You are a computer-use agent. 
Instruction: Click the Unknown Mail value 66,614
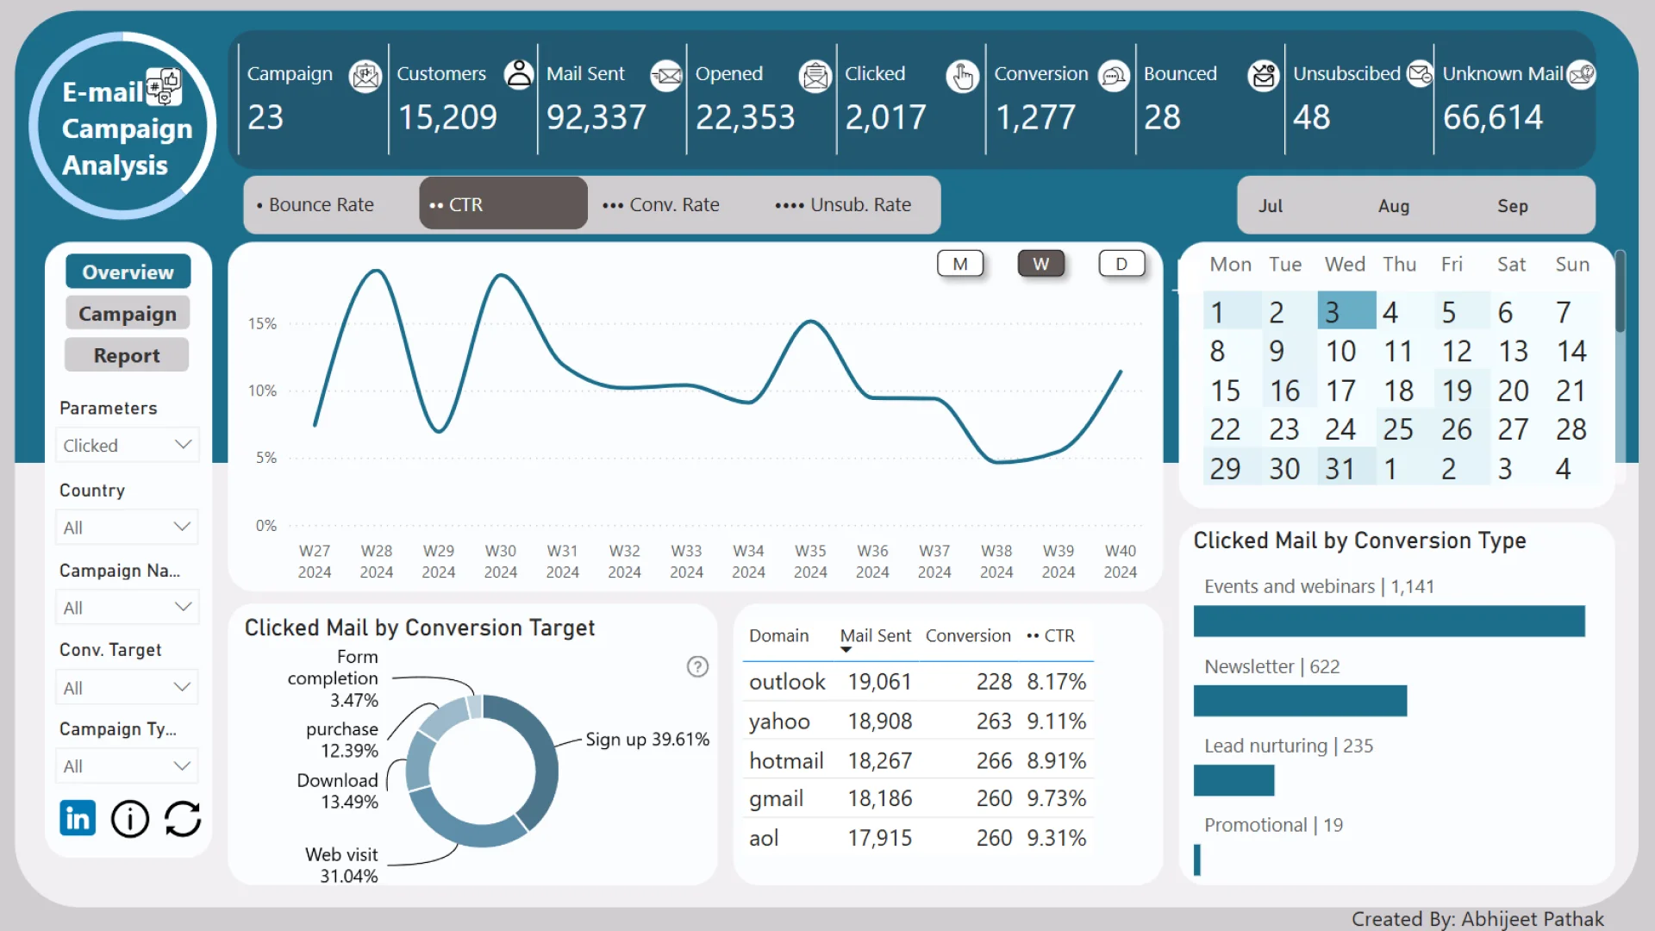tap(1493, 117)
